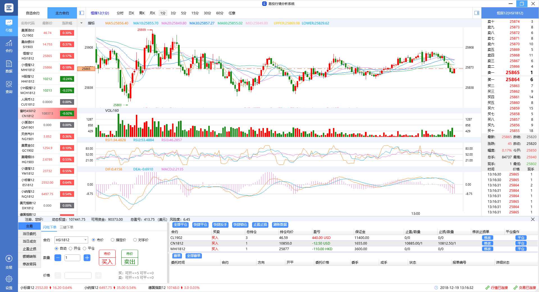Open the 交易 trading sidebar icon
539x292 pixels.
coord(9,262)
